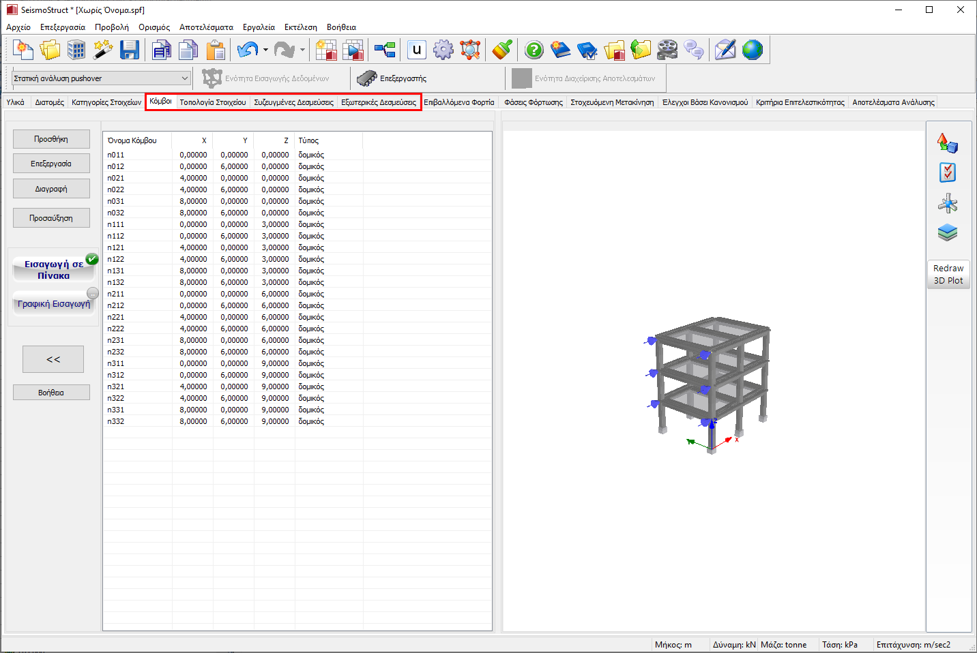The height and width of the screenshot is (653, 977).
Task: Open the 3D plot layers icon
Action: 948,233
